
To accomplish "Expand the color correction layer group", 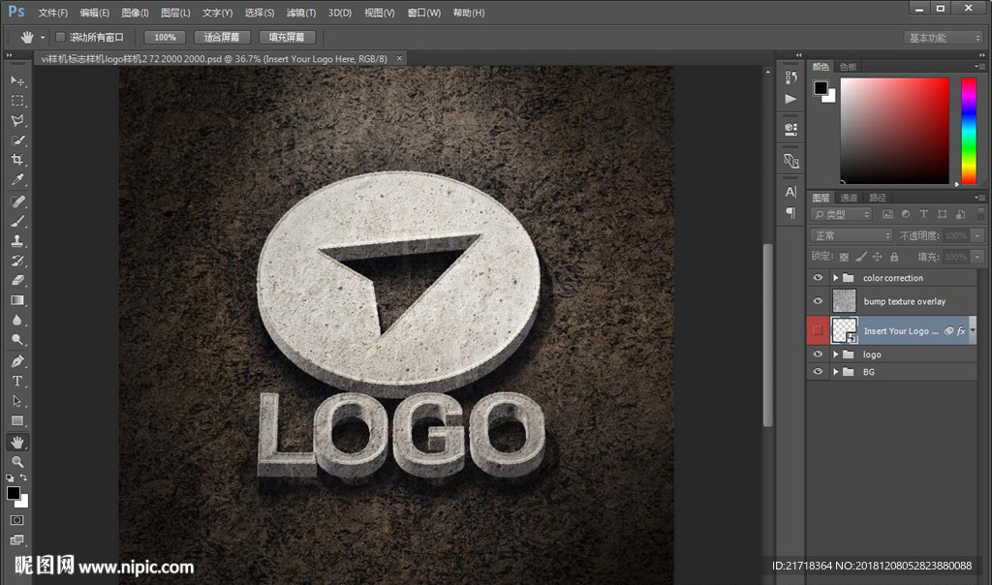I will [835, 278].
